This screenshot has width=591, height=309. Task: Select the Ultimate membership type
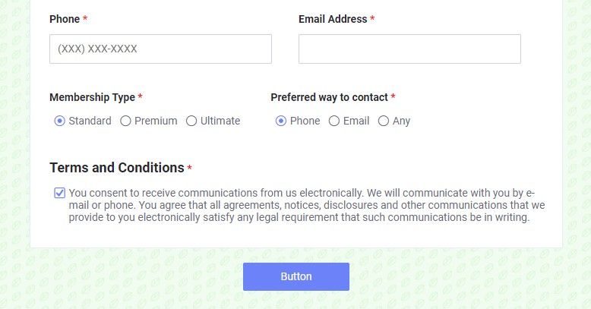[191, 121]
